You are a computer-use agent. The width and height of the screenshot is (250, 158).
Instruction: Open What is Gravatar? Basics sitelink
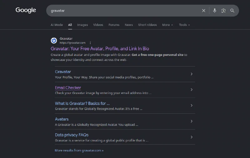[x=82, y=103]
